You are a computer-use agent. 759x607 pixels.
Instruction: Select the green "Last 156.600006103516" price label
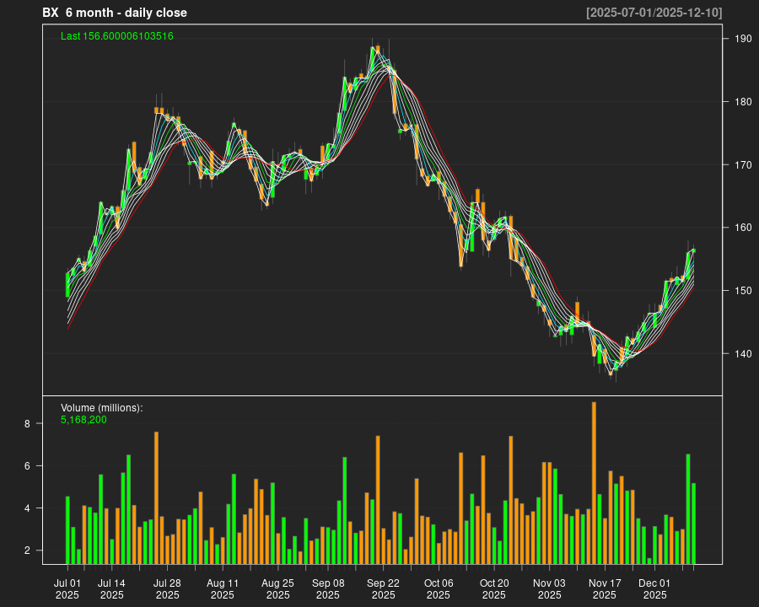[x=117, y=36]
